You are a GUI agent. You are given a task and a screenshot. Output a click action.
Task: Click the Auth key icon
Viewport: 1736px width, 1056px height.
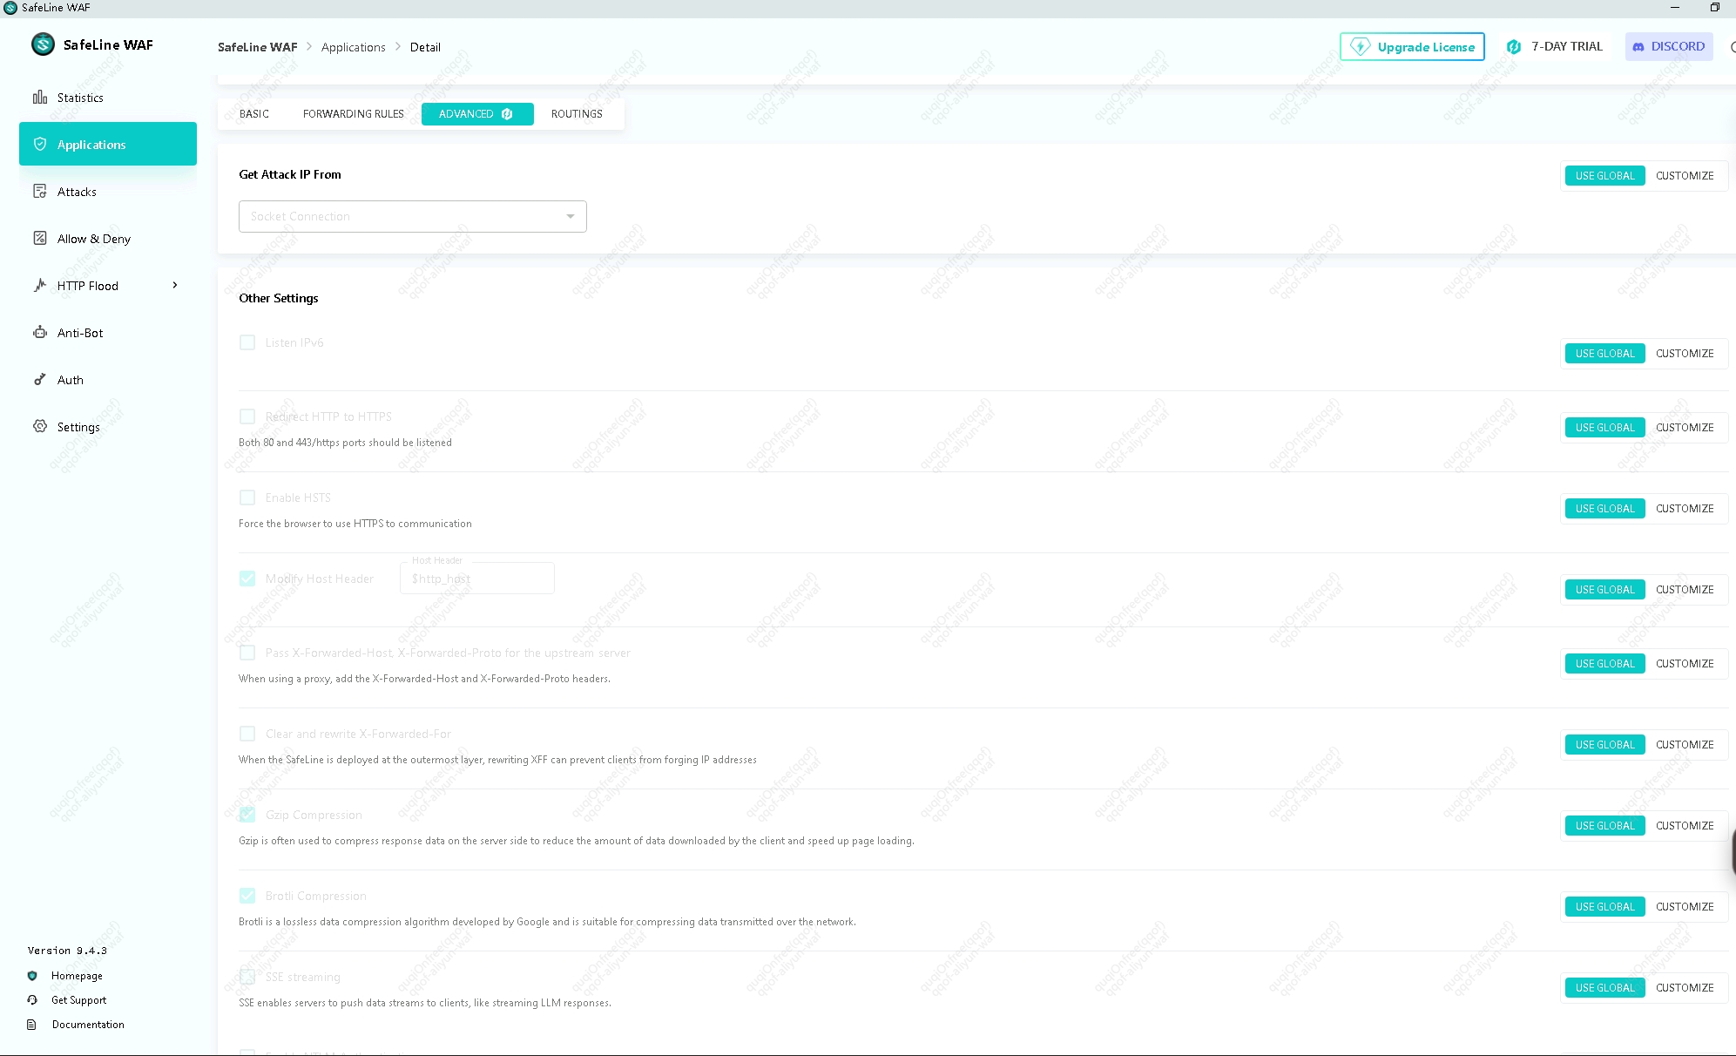(x=40, y=379)
